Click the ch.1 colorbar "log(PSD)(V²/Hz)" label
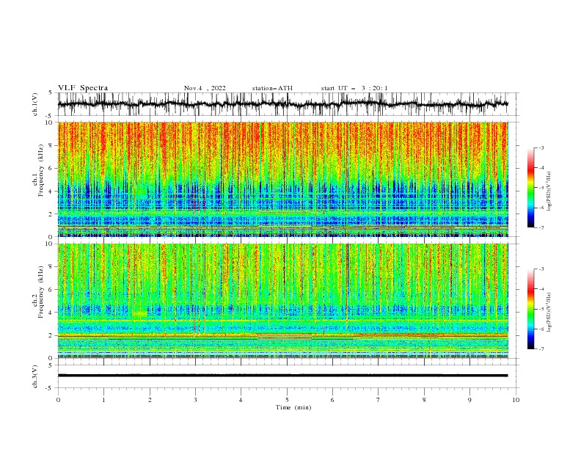Viewport: 581px width, 449px height. coord(549,191)
